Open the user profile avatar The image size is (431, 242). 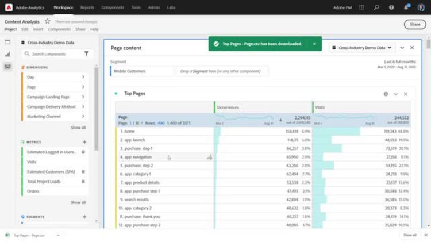click(x=421, y=7)
